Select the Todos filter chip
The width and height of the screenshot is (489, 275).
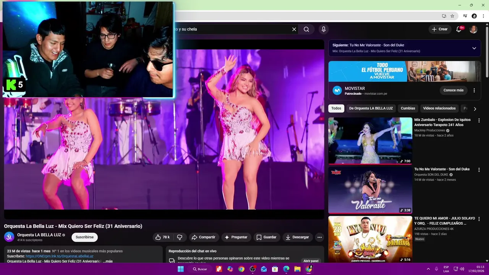(x=336, y=108)
